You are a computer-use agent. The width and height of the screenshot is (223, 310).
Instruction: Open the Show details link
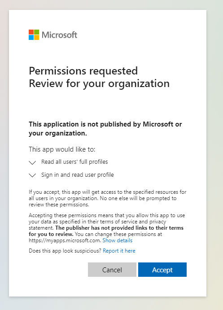point(118,240)
